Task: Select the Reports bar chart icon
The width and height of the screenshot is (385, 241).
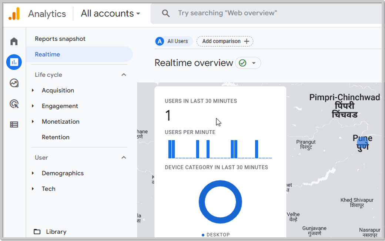Action: pyautogui.click(x=14, y=62)
